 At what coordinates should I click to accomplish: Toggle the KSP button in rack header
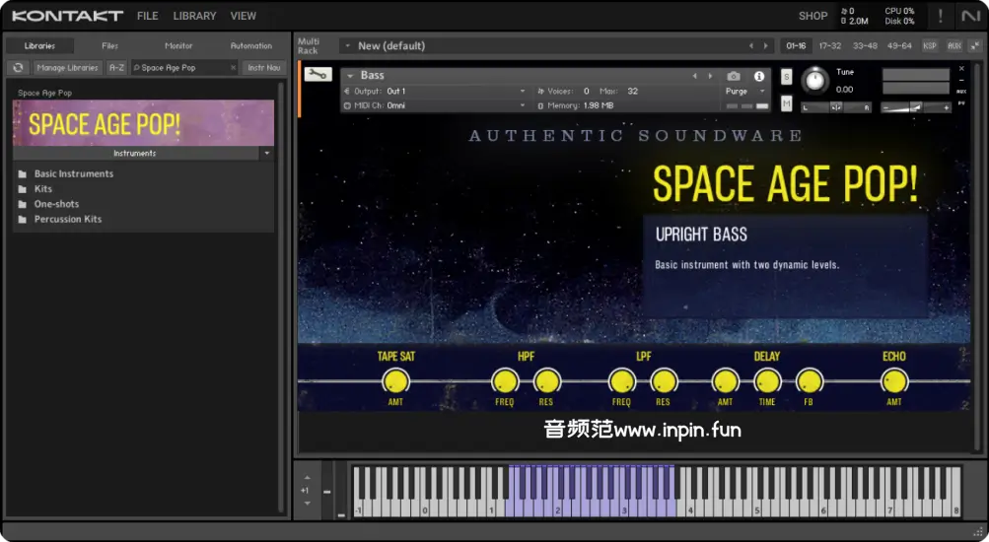tap(930, 45)
